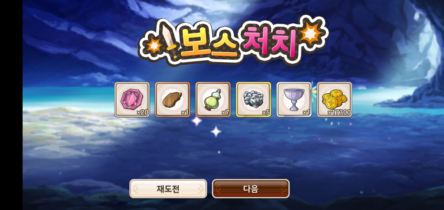This screenshot has width=444, height=210.
Task: Click the x1 count on brown ore
Action: (x=185, y=112)
